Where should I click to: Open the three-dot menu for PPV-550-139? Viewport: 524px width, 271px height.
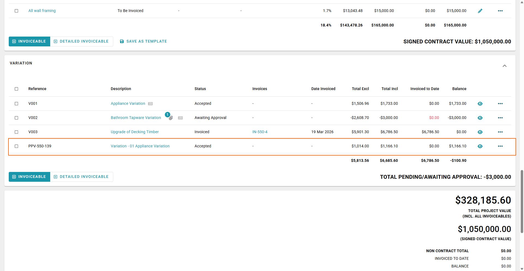click(500, 146)
